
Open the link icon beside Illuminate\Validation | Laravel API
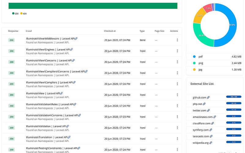tap(67, 126)
